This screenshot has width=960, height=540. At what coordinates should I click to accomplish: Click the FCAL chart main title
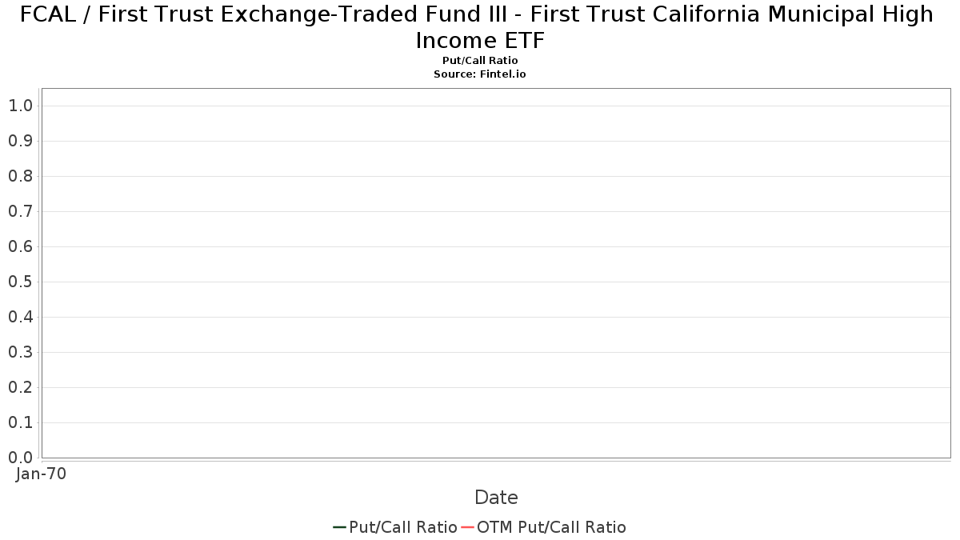tap(477, 26)
